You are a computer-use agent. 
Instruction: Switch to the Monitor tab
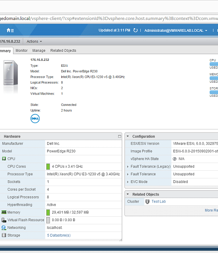21,50
